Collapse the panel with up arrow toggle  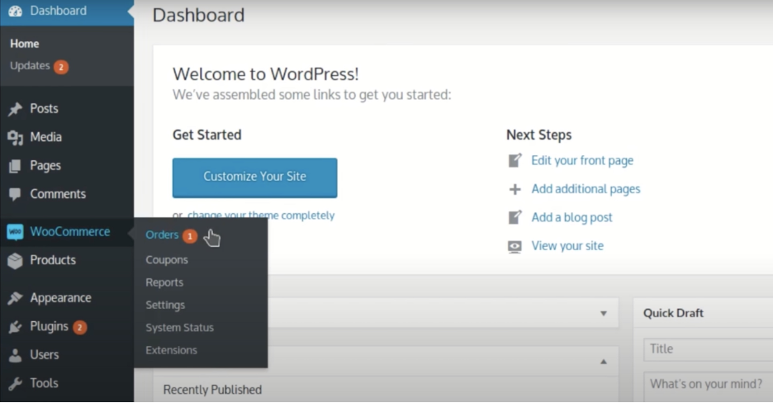(603, 362)
